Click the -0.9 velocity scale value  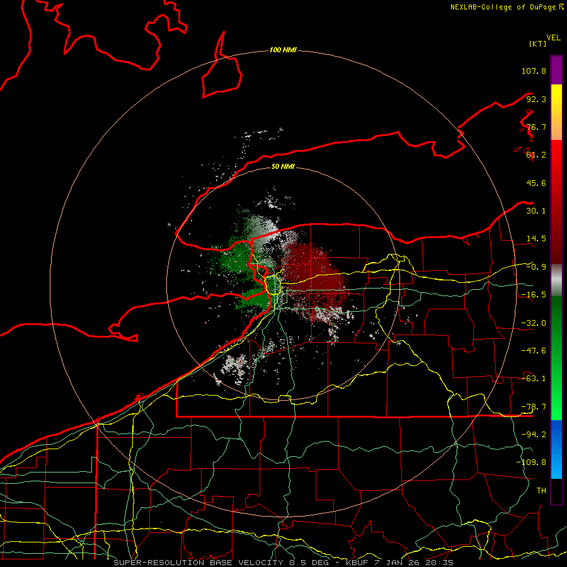click(x=536, y=267)
